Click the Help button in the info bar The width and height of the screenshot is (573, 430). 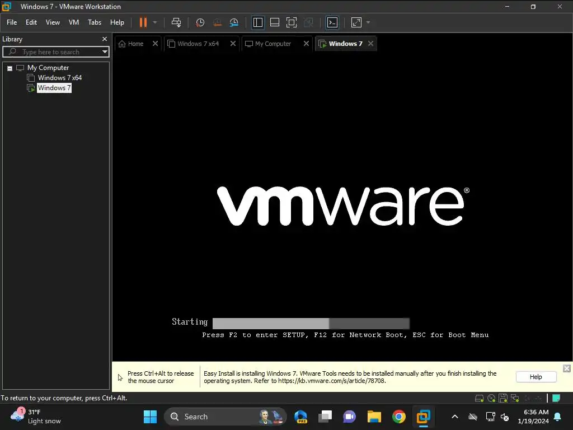tap(536, 377)
